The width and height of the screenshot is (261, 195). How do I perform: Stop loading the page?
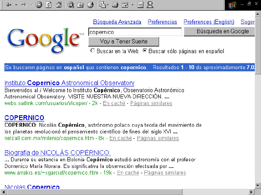tap(39, 5)
